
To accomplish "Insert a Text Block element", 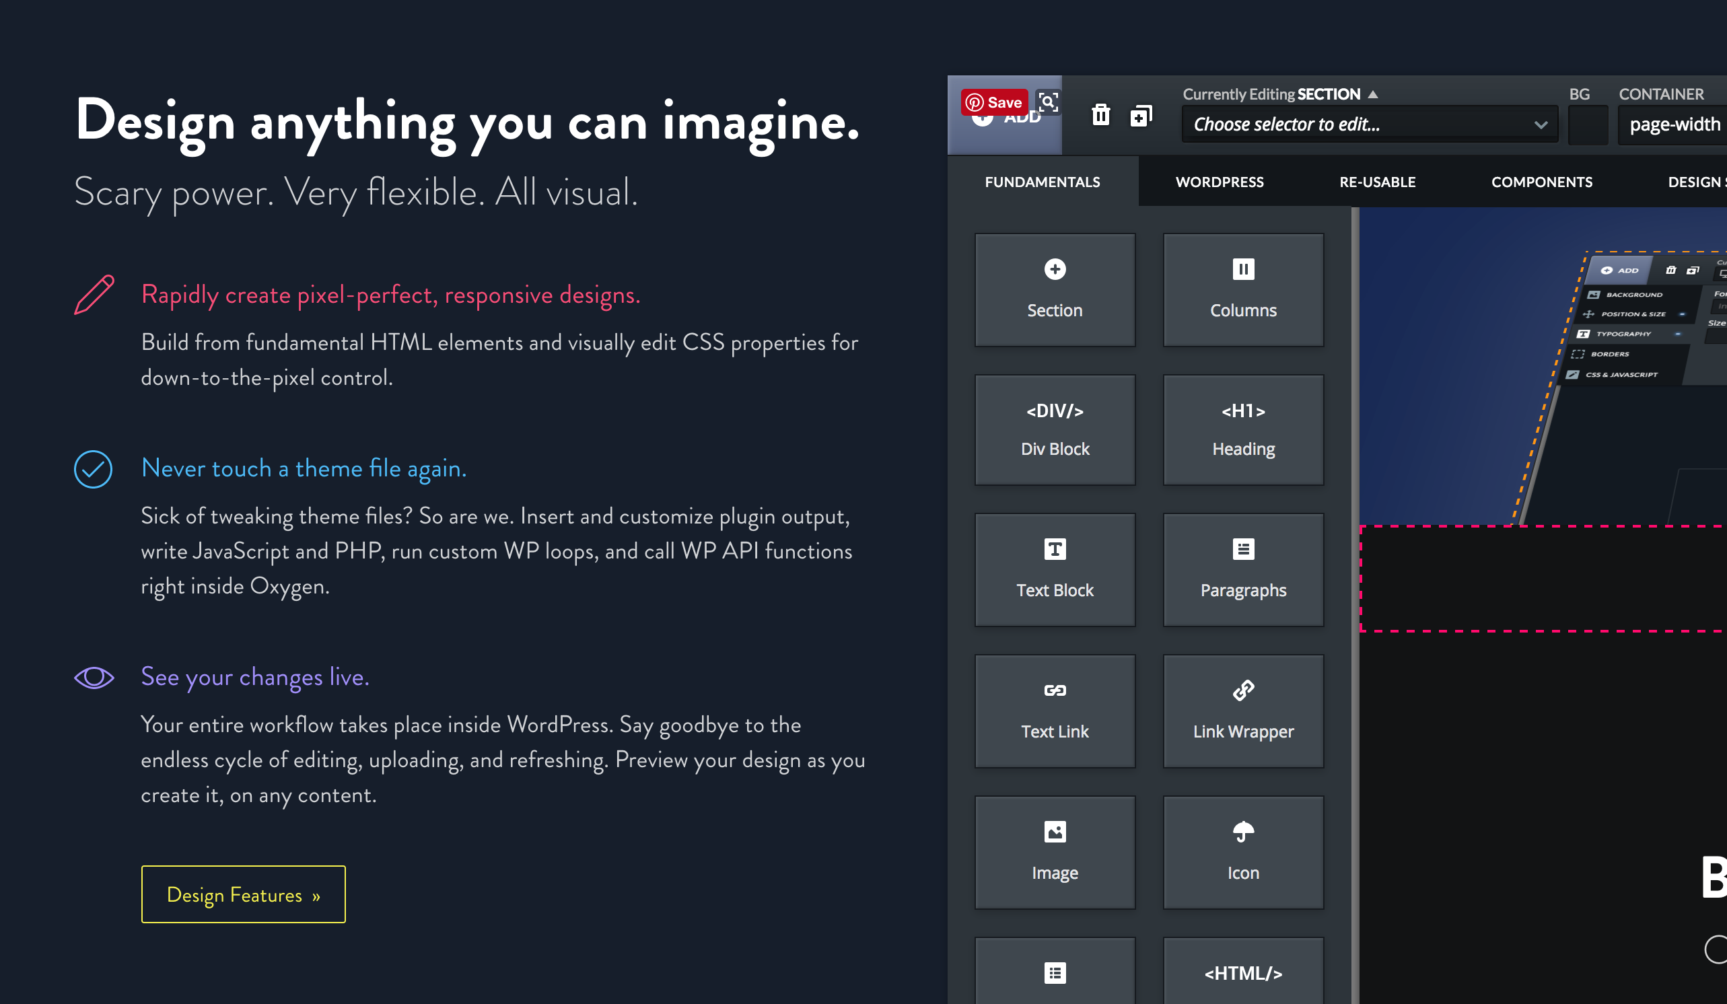I will [1055, 569].
